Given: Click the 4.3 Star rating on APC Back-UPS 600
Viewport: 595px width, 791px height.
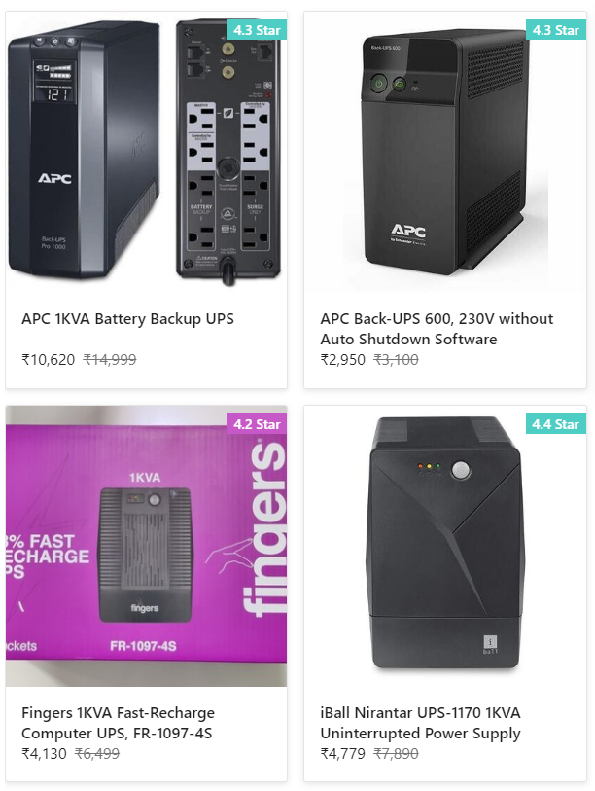Looking at the screenshot, I should tap(555, 30).
